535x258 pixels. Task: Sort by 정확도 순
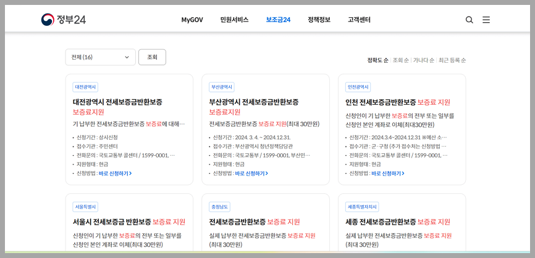(377, 60)
